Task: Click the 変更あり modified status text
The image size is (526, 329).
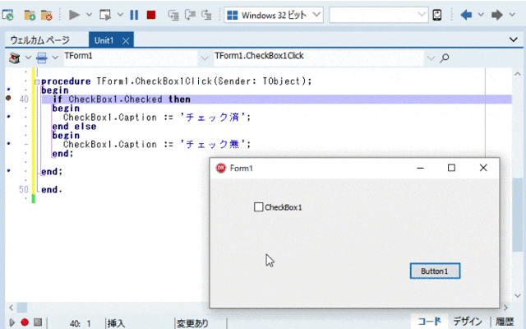Action: pyautogui.click(x=192, y=323)
